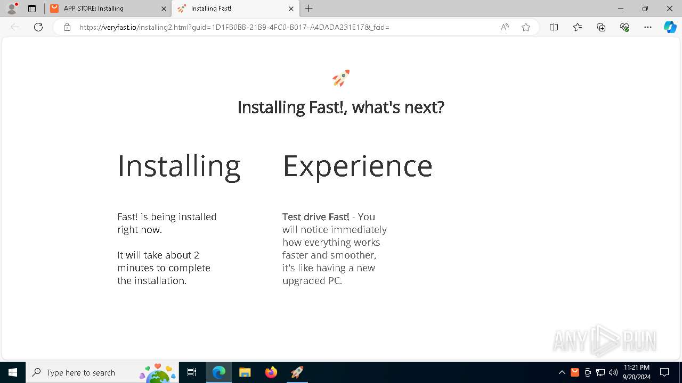Open File Explorer from taskbar
Screen dimensions: 682x383
coord(245,372)
